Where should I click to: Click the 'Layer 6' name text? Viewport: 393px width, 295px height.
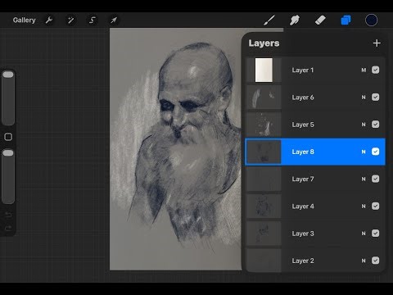coord(303,98)
